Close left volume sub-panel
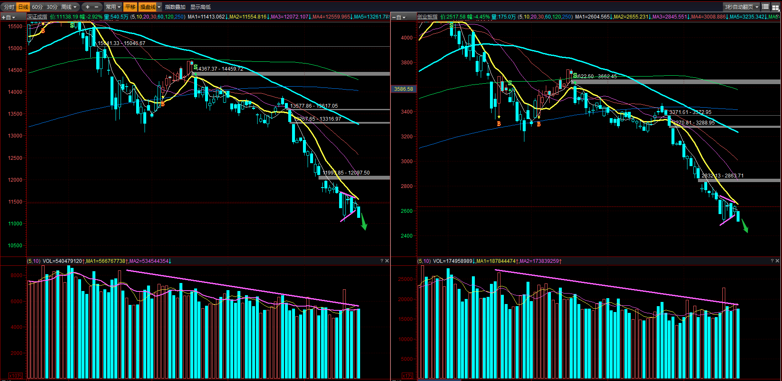This screenshot has height=381, width=782. [x=387, y=261]
